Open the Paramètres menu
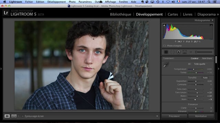The width and height of the screenshot is (220, 123). pos(85,2)
